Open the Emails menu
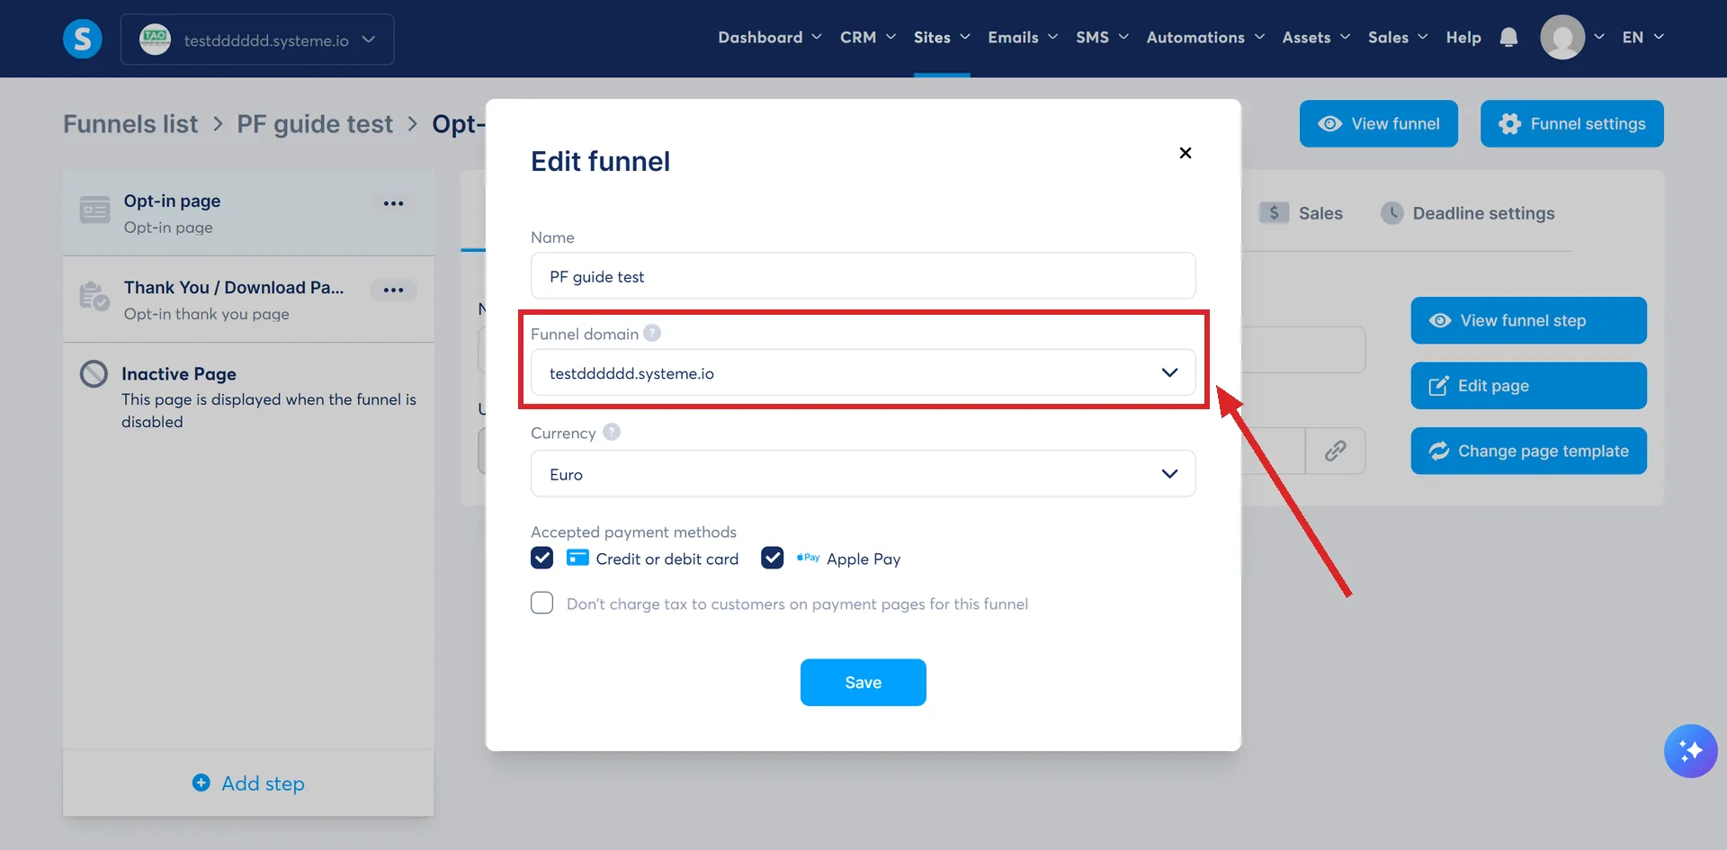 click(x=1023, y=38)
